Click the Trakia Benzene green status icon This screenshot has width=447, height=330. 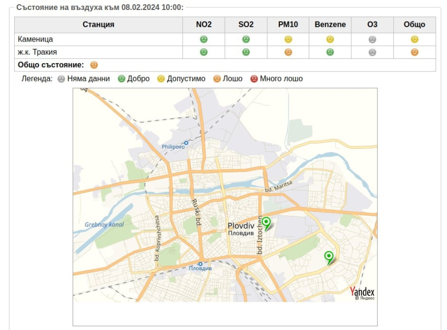tap(330, 52)
